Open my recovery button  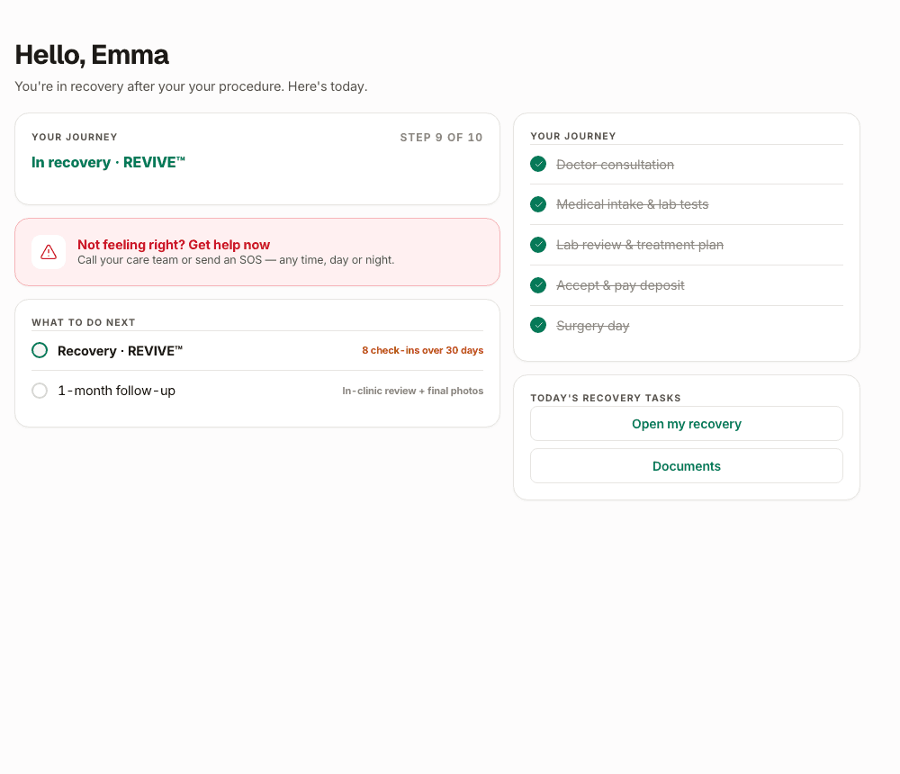pos(687,424)
